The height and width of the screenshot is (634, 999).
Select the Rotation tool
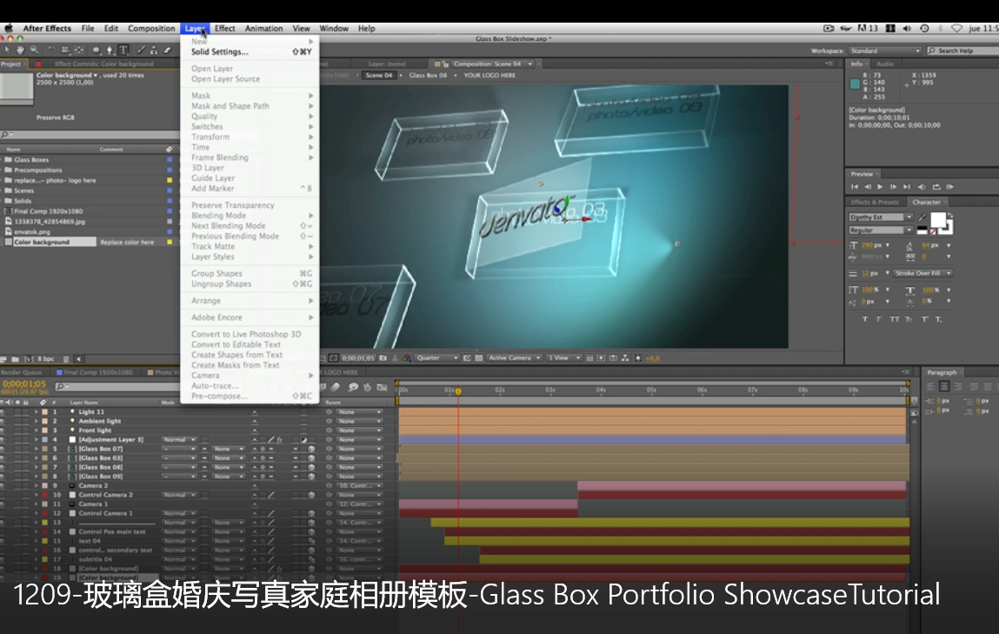(51, 50)
